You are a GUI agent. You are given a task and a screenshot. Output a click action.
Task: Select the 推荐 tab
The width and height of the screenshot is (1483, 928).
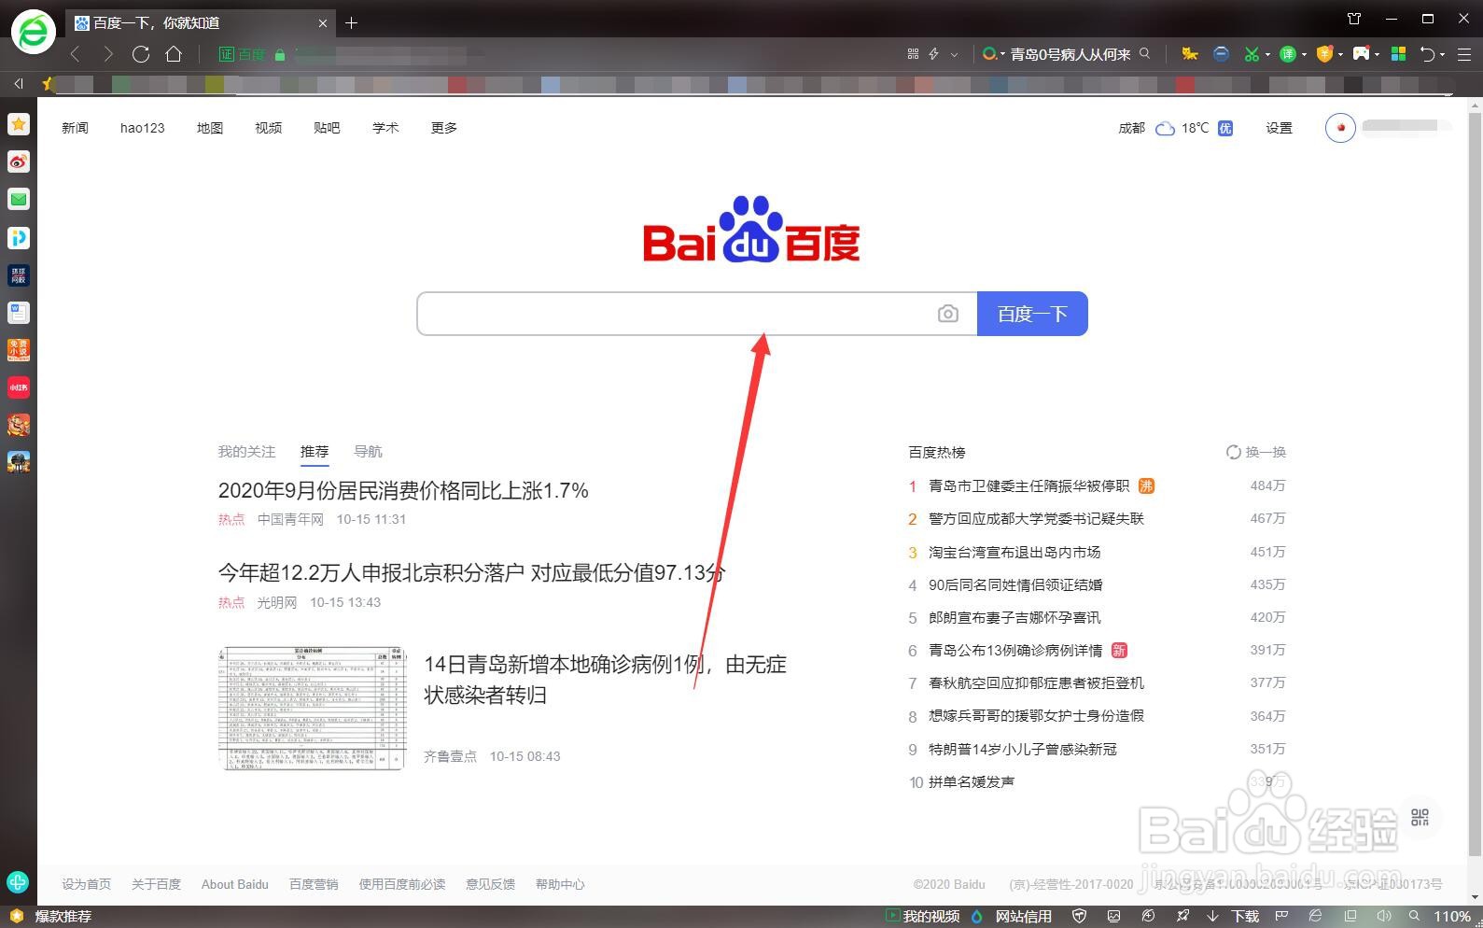(315, 452)
